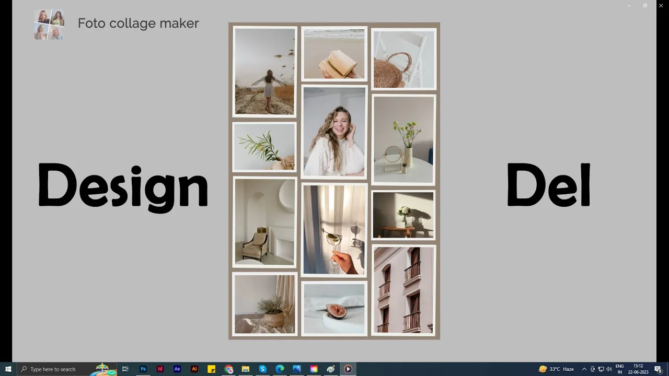Open the Meet Now tray icon
The image size is (669, 376).
(593, 369)
